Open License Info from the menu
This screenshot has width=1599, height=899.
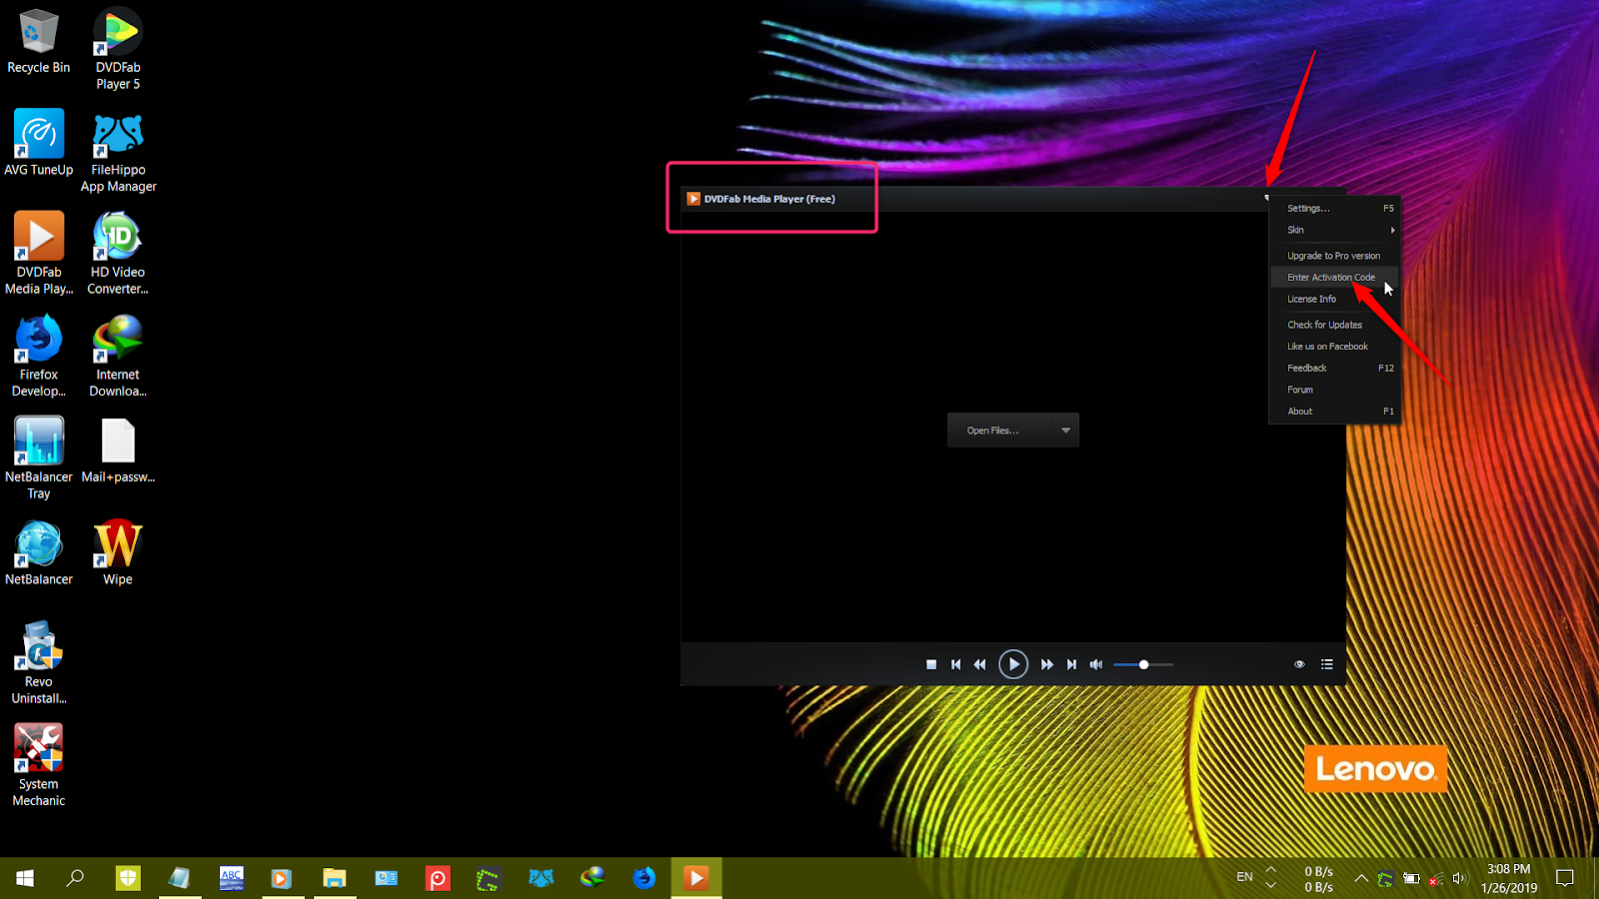tap(1334, 299)
